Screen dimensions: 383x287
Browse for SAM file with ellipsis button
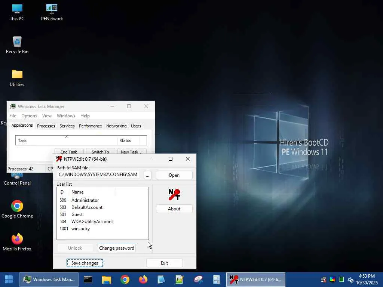[147, 175]
